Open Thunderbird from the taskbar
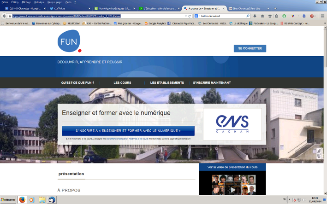The width and height of the screenshot is (327, 204). point(52,200)
